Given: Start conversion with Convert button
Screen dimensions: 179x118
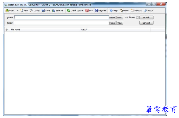Looking at the screenshot, I should pos(146,23).
